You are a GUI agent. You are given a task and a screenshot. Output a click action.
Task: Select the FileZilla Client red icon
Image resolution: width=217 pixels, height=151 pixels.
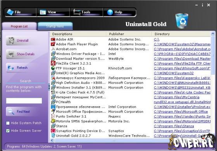coord(53,63)
